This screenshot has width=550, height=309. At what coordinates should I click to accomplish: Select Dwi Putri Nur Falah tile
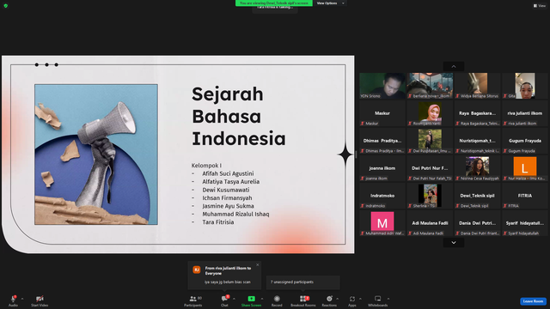point(430,168)
